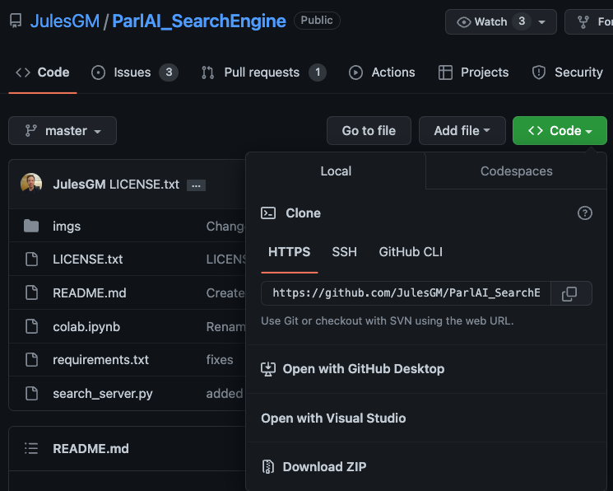Click the Code tab angle-brackets icon
The width and height of the screenshot is (613, 491).
tap(23, 72)
